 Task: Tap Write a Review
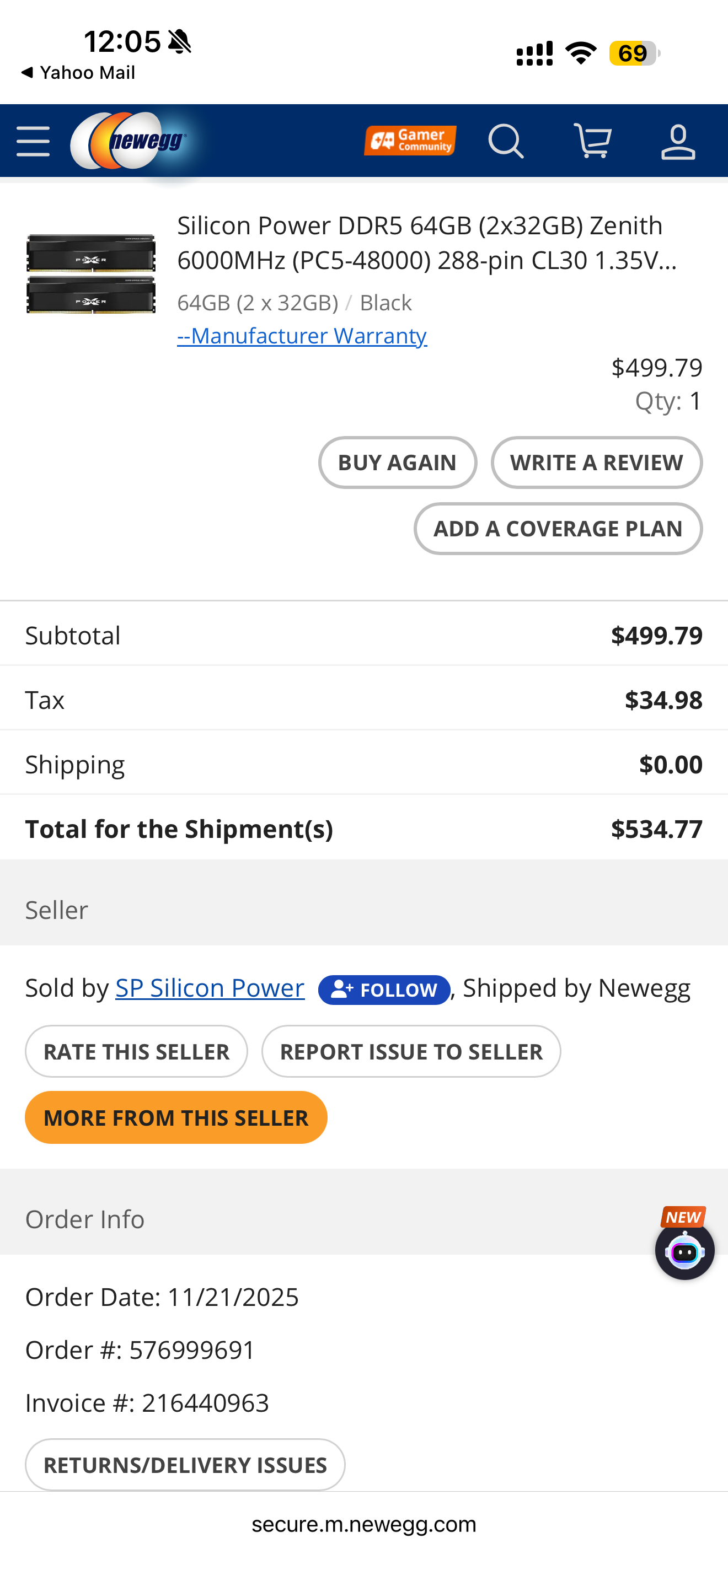point(596,463)
